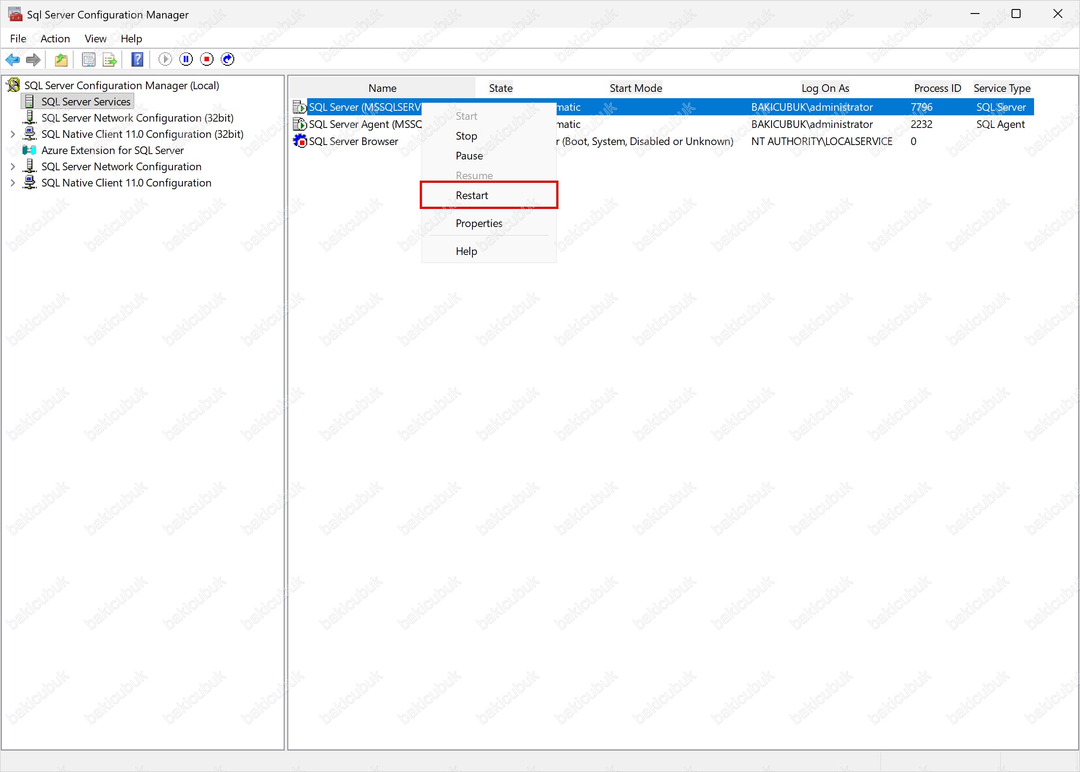Click the Back arrow toolbar icon
1080x772 pixels.
[x=12, y=59]
